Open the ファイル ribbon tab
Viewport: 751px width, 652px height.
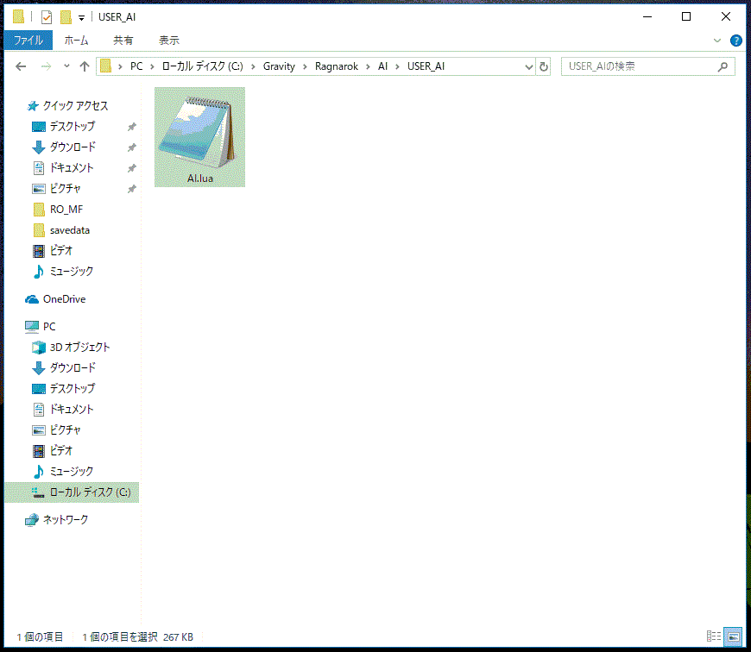(x=28, y=41)
